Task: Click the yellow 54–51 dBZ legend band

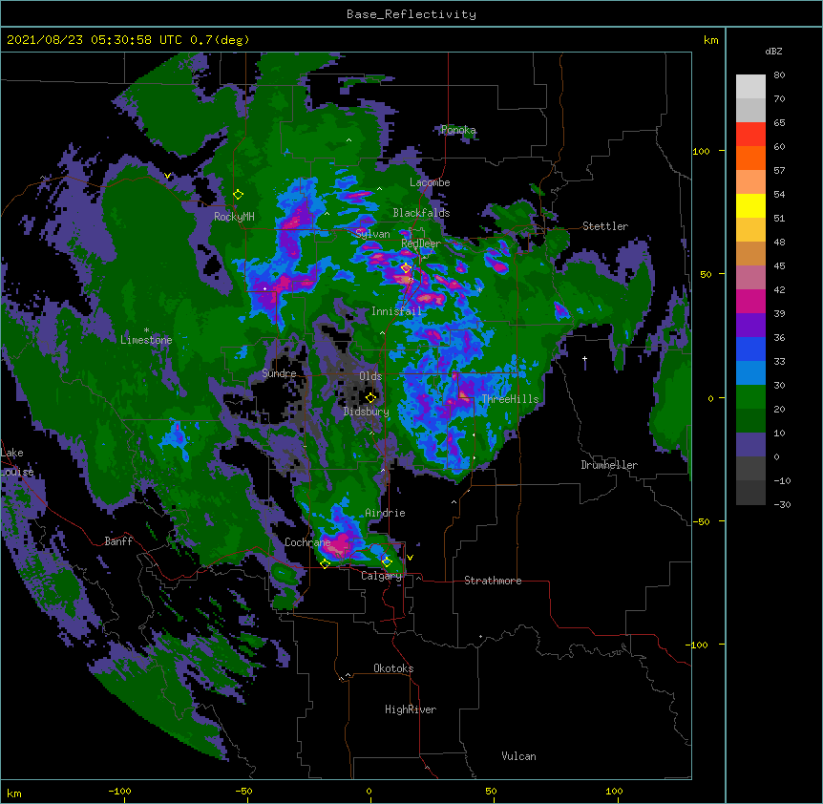Action: click(750, 205)
